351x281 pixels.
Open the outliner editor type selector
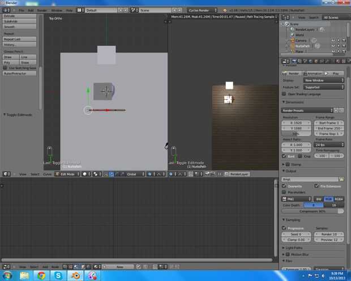pos(285,17)
